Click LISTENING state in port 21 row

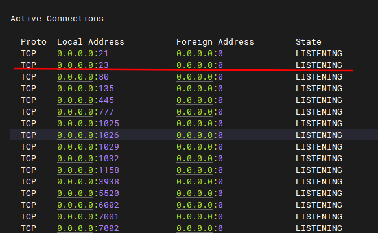point(319,54)
